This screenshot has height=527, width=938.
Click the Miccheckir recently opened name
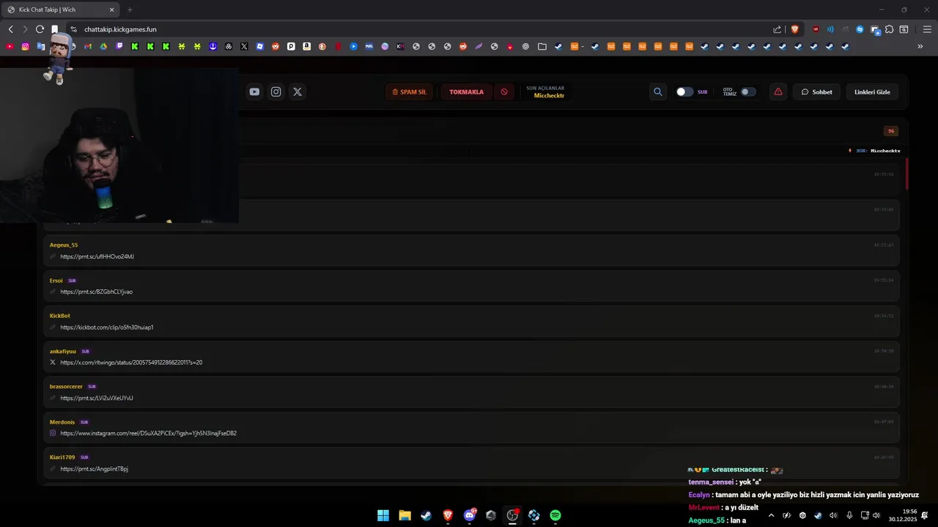[549, 96]
